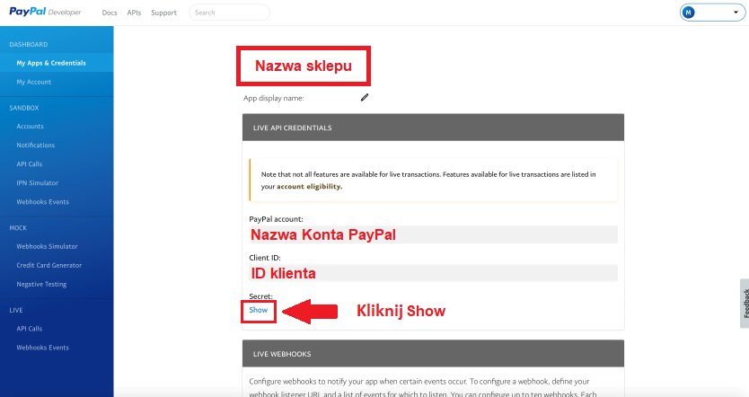Open the account dropdown arrow
The image size is (749, 397).
point(736,13)
